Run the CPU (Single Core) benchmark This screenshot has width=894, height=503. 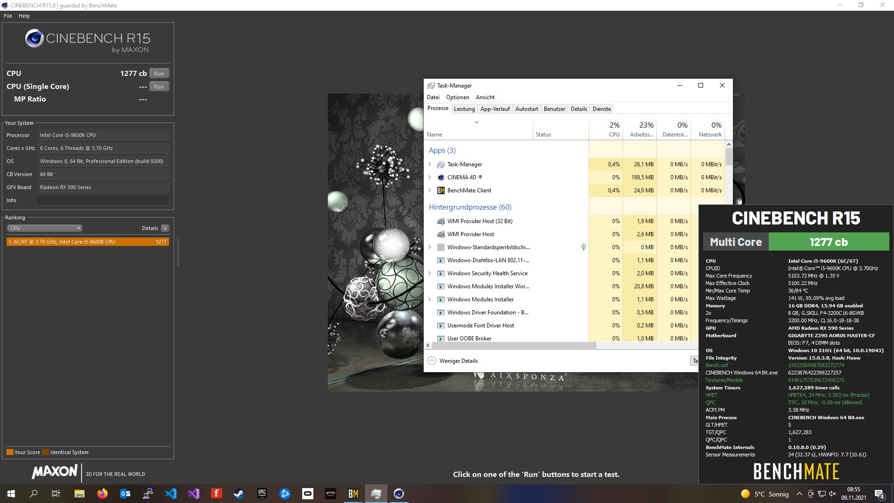click(159, 87)
